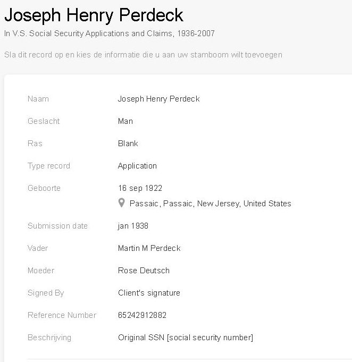Image resolution: width=352 pixels, height=362 pixels.
Task: Click the Ras value Blank
Action: 128,144
